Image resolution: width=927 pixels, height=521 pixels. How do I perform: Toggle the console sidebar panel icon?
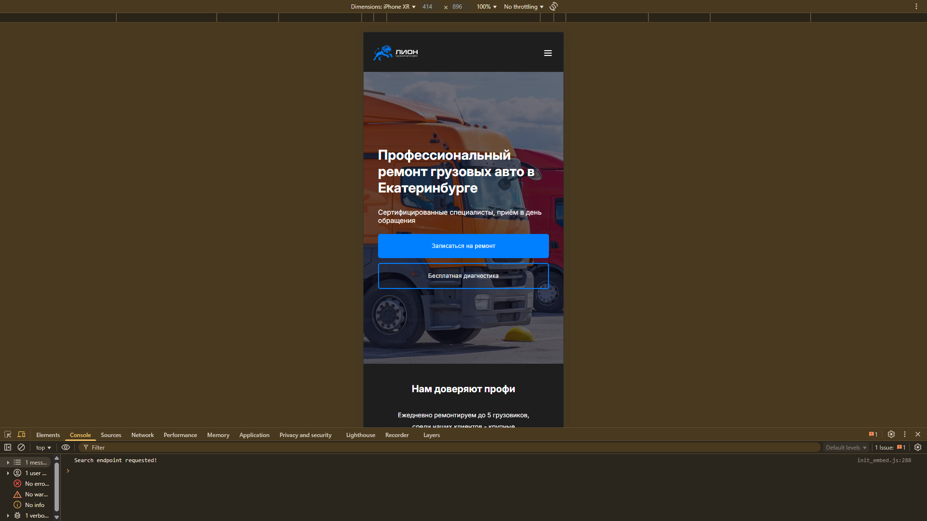(8, 448)
